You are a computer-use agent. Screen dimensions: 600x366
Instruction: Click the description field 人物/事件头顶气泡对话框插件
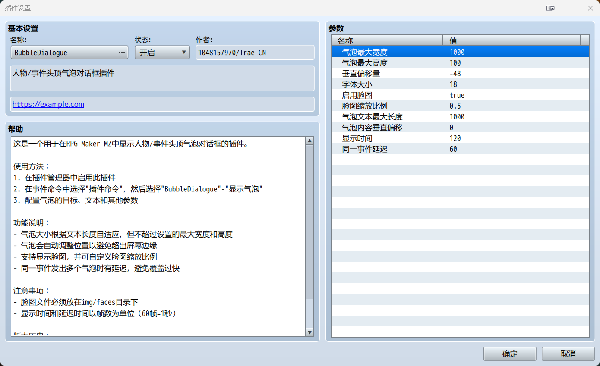162,78
